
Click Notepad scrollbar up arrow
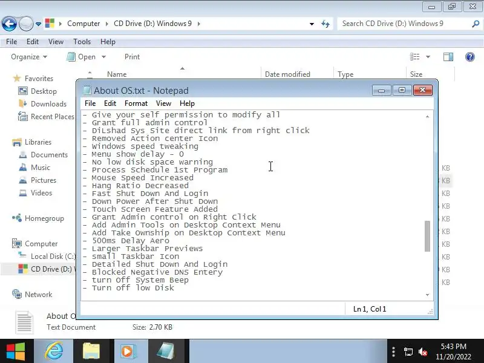(428, 117)
